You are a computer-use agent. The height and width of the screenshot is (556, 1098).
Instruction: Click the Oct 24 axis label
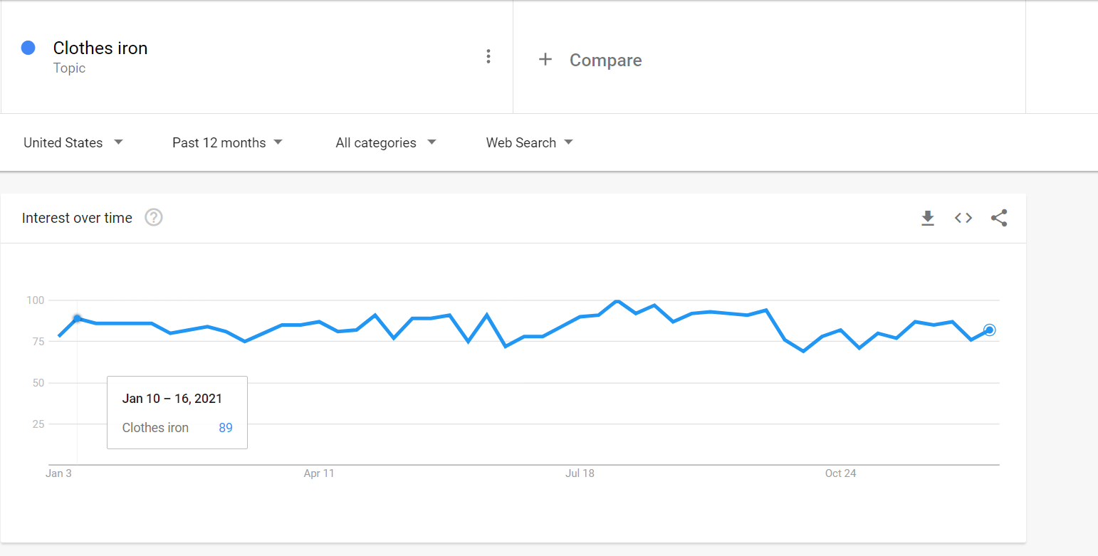point(840,473)
